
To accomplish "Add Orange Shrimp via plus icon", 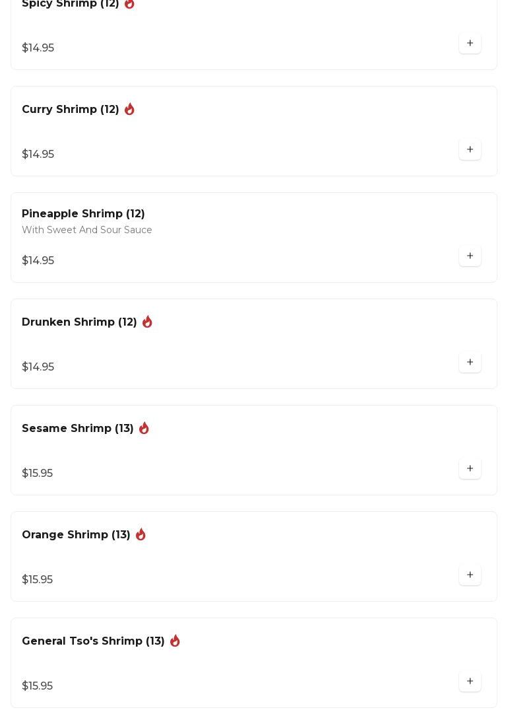I will click(x=470, y=575).
